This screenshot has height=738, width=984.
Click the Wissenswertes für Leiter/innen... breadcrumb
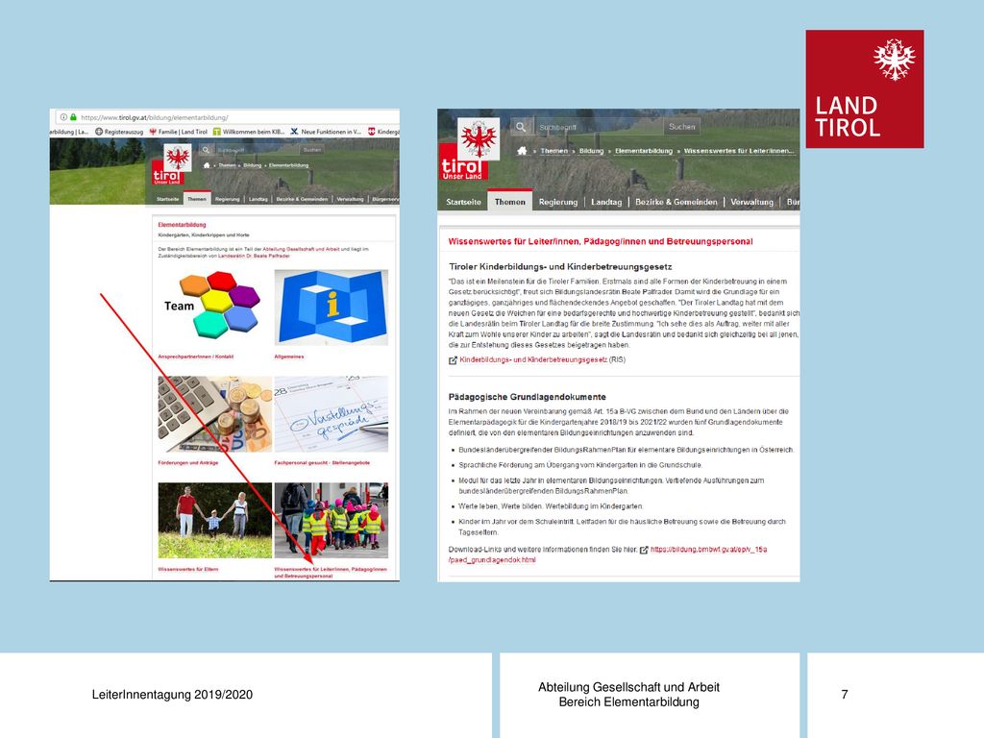(x=739, y=151)
